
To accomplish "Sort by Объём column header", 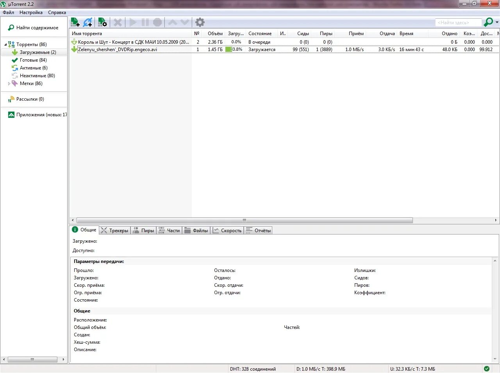I will pyautogui.click(x=213, y=34).
